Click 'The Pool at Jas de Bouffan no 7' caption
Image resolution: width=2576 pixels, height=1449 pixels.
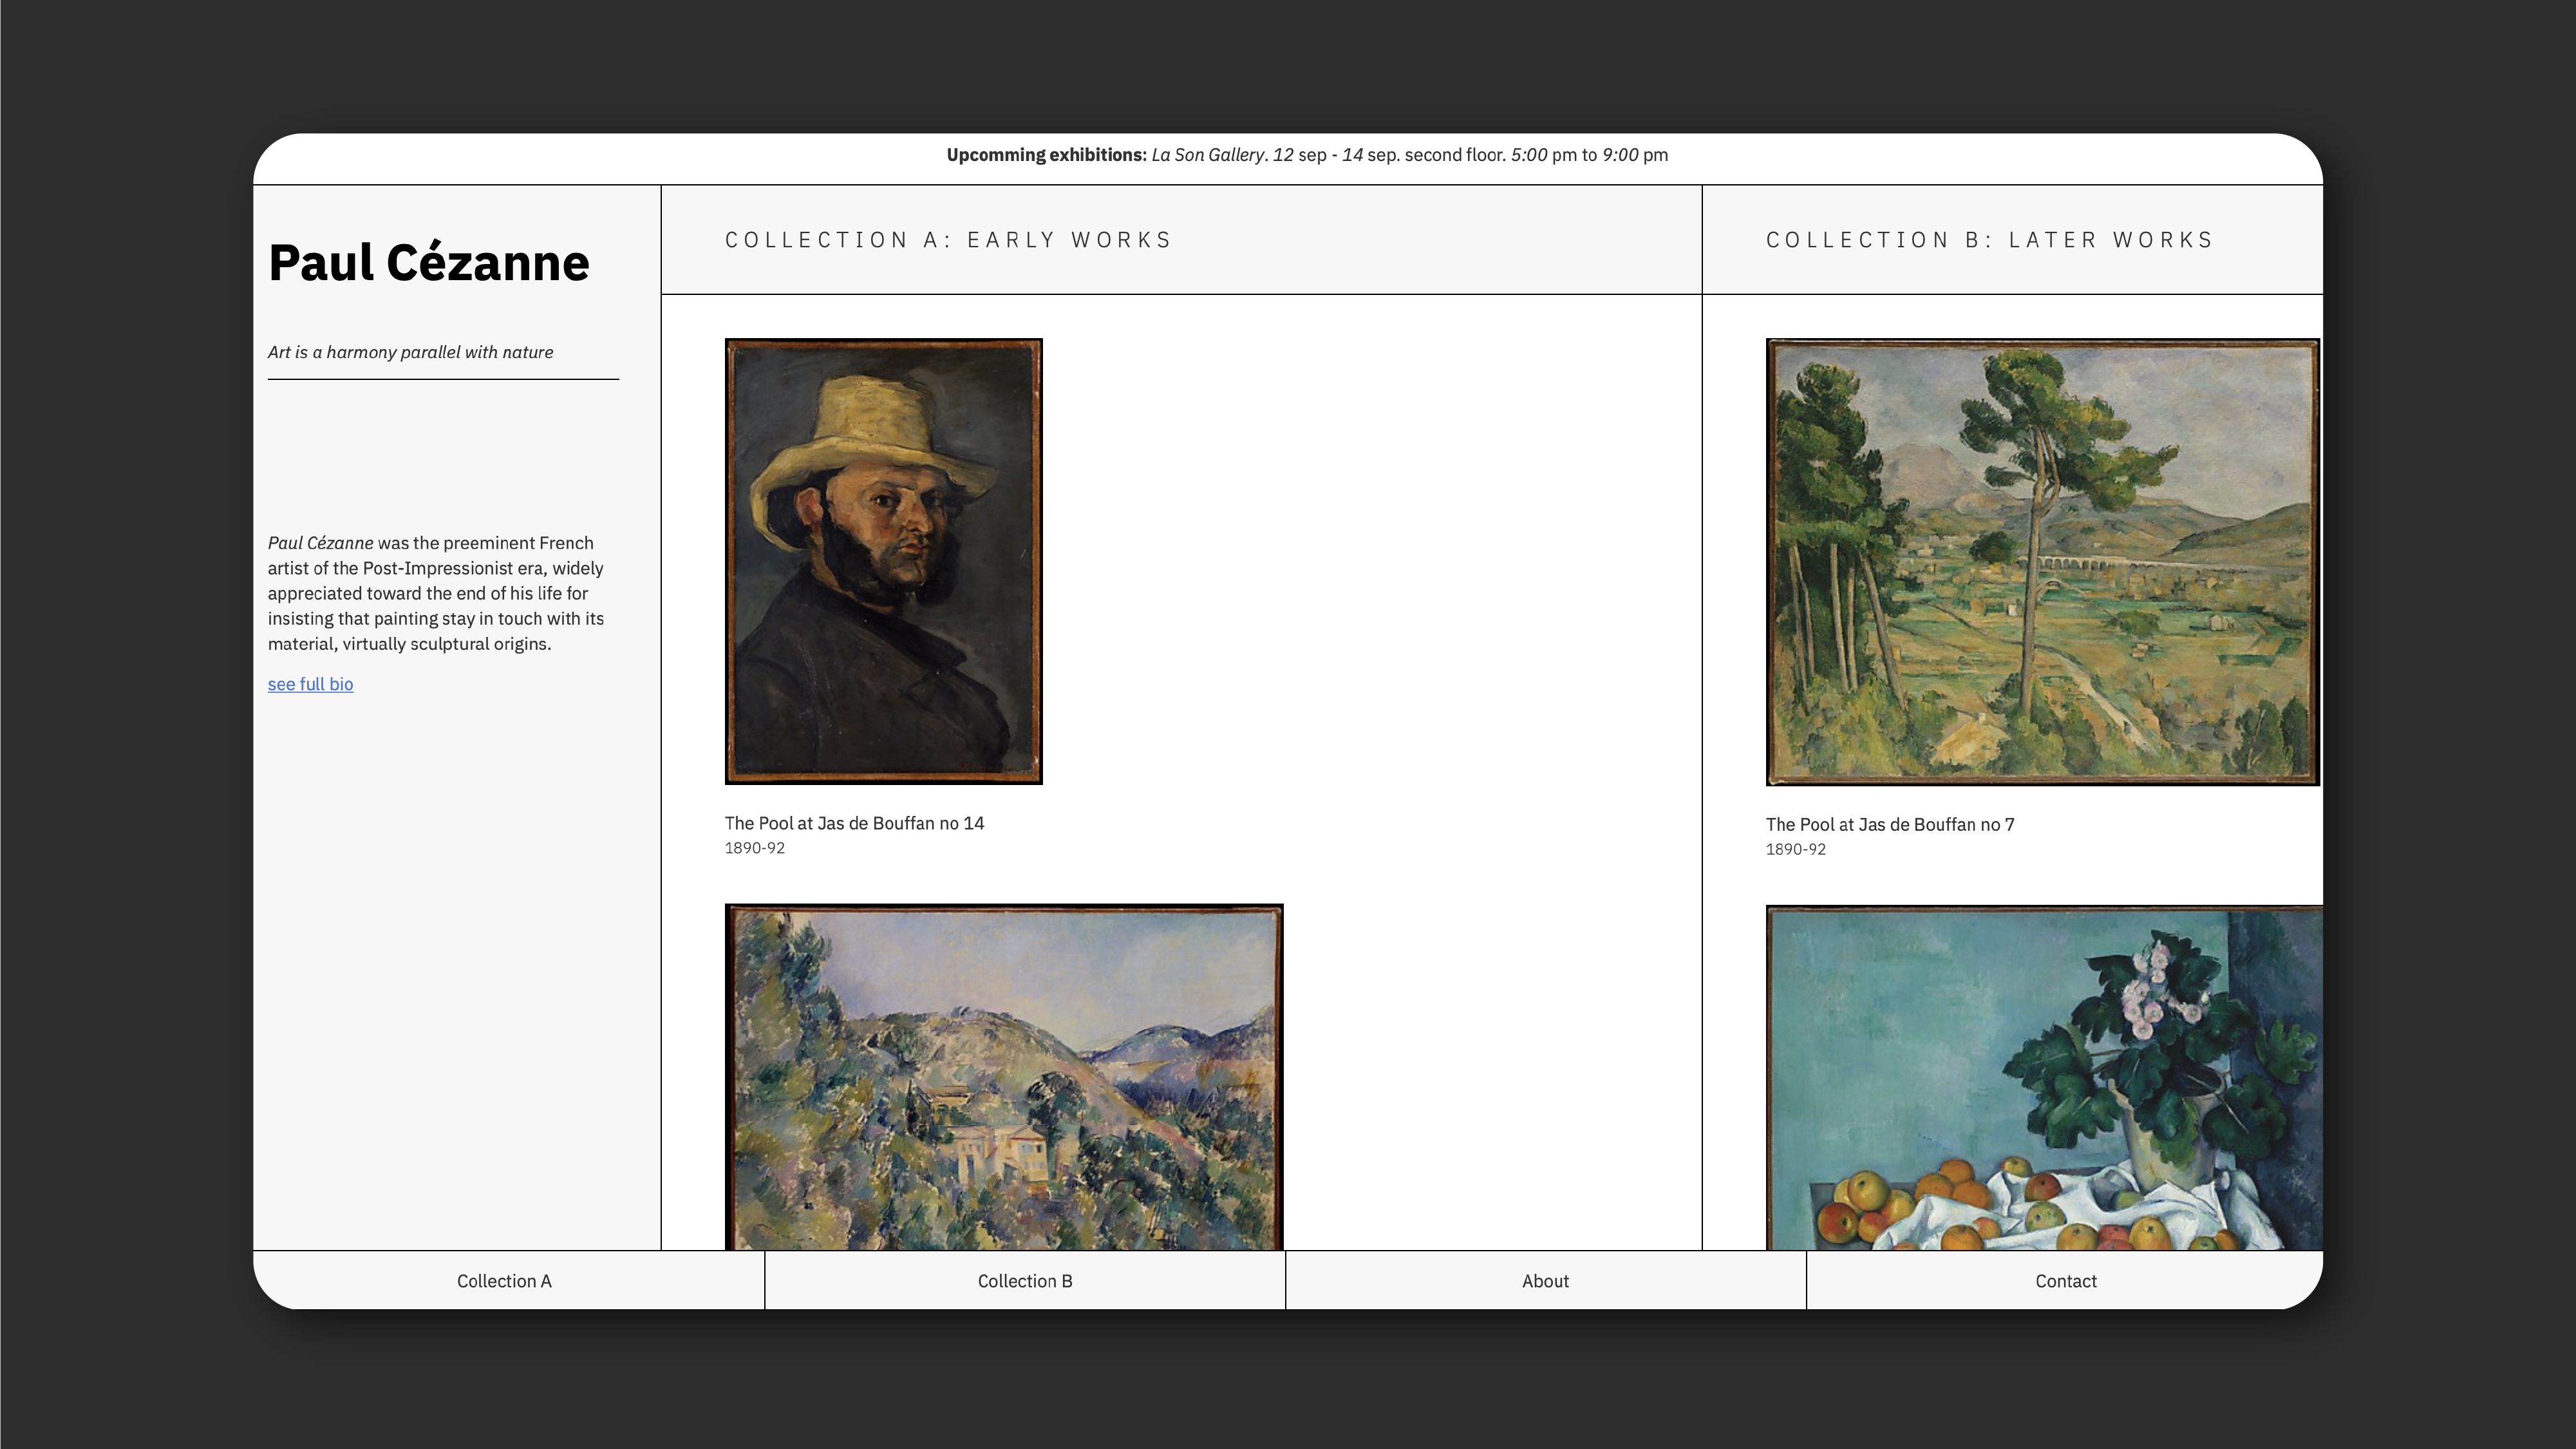[x=1889, y=824]
